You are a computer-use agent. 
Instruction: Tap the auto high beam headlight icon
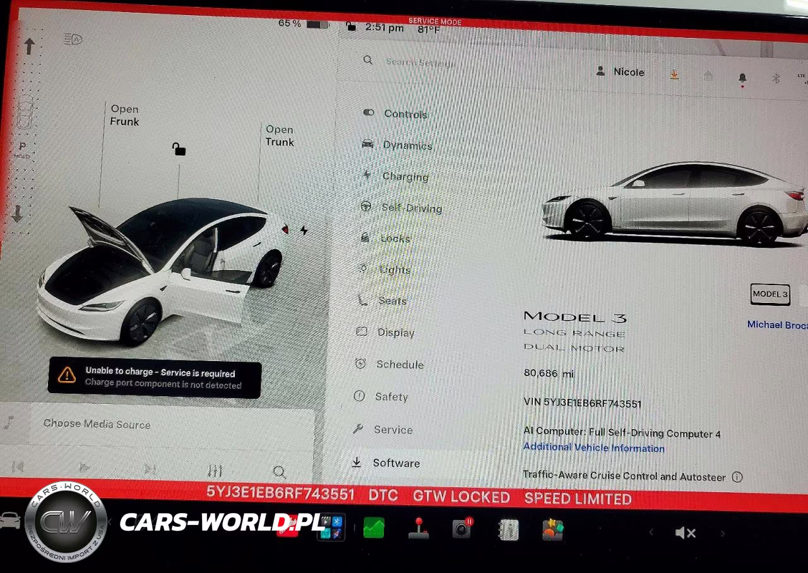coord(73,40)
